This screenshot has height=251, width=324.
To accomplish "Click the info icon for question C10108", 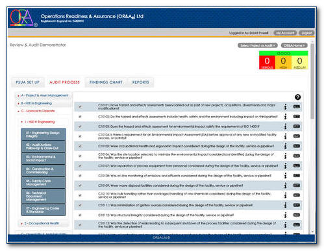I will click(x=285, y=176).
